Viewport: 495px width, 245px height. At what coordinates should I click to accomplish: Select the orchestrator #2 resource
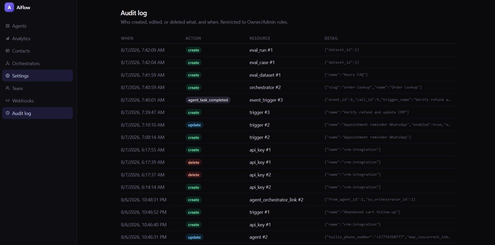(x=265, y=87)
